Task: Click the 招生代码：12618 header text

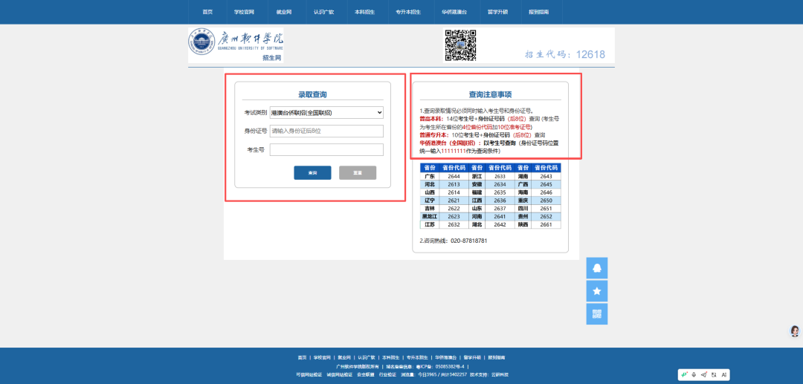Action: click(x=565, y=54)
